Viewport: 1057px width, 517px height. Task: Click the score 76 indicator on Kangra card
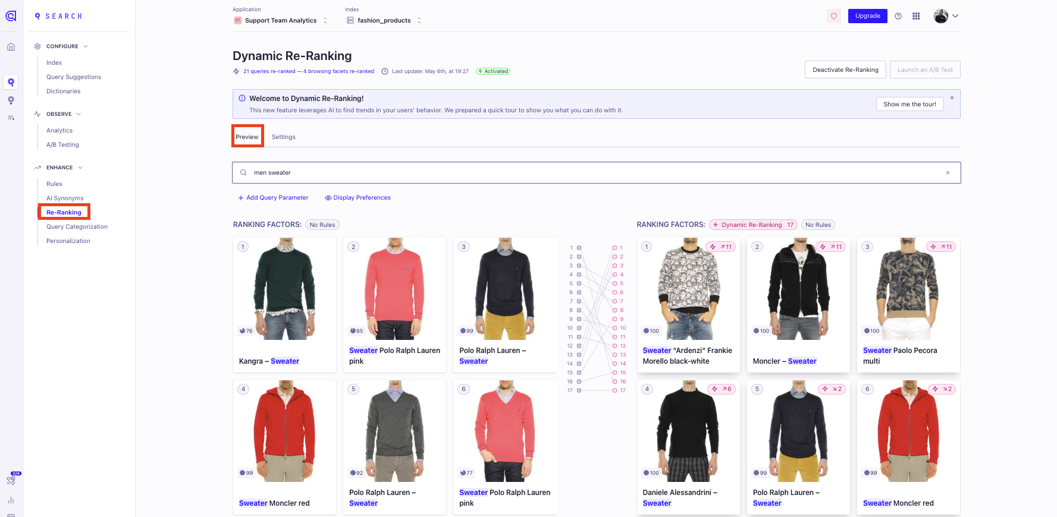click(246, 331)
